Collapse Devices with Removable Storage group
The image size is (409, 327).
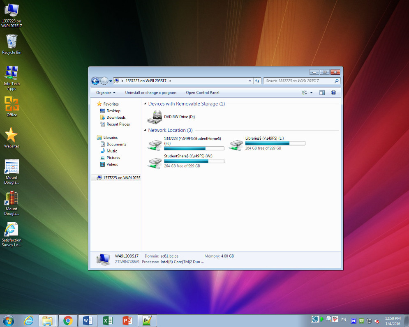click(145, 104)
